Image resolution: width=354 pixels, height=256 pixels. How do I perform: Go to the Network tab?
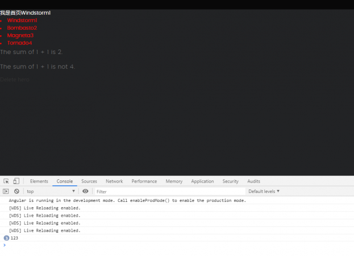point(114,181)
